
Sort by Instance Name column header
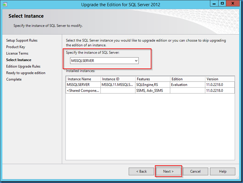(x=83, y=79)
